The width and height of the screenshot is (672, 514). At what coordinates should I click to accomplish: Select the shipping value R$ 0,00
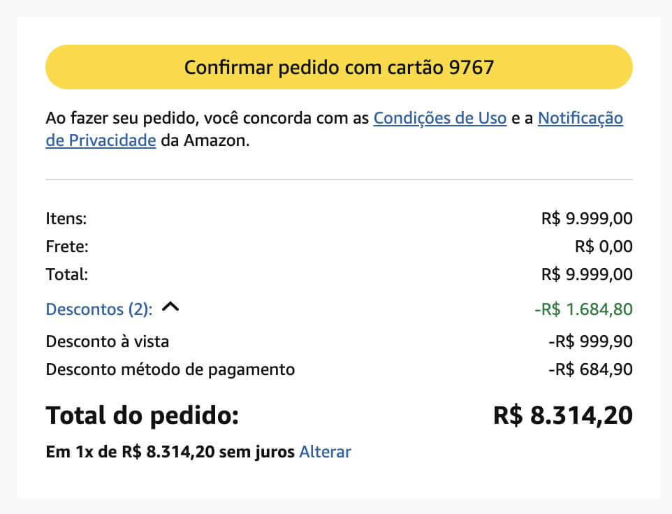[604, 247]
